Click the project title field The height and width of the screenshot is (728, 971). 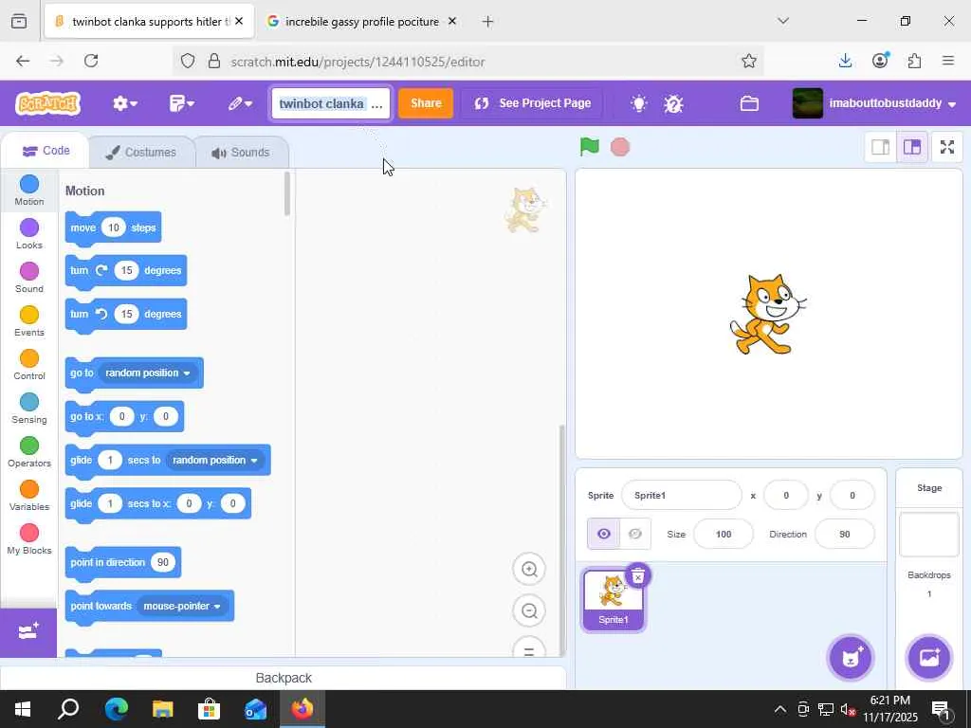pos(331,103)
